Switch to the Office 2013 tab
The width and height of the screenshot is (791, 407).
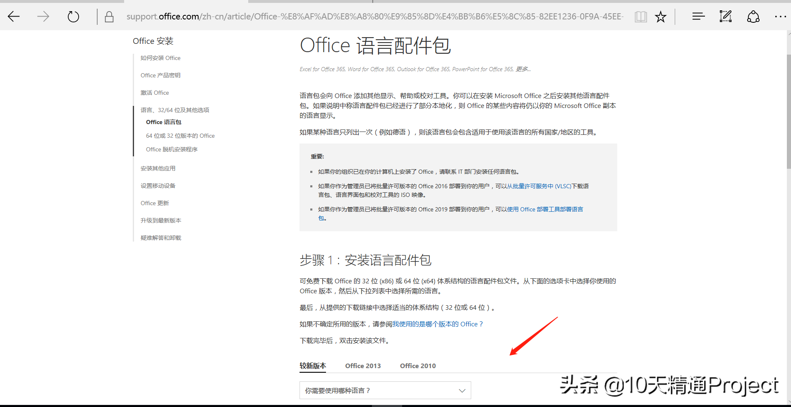(363, 366)
